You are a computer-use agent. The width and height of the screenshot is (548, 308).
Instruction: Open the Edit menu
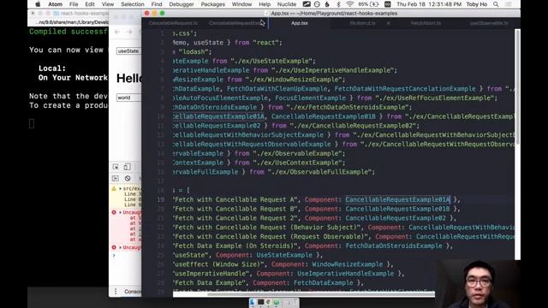click(90, 4)
